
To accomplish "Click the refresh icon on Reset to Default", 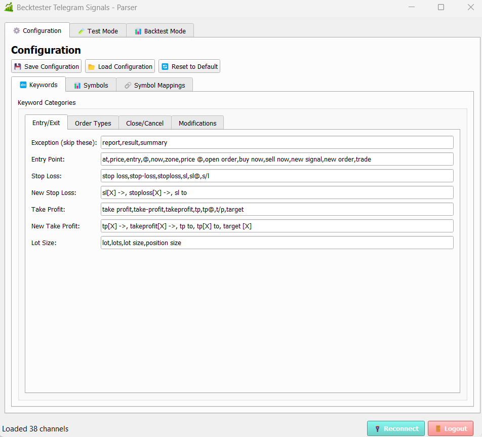I will point(165,67).
